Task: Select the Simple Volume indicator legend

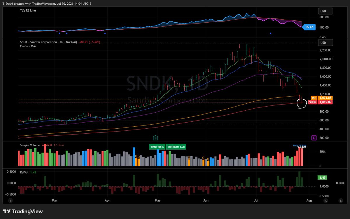Action: click(30, 145)
